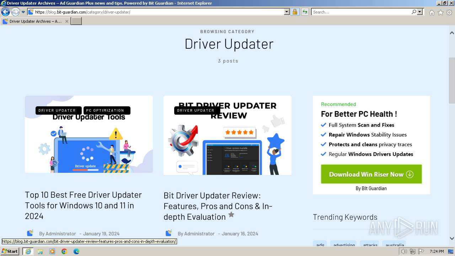Open the Top 10 Best Free Driver Updater post title
The width and height of the screenshot is (455, 256).
(x=84, y=206)
